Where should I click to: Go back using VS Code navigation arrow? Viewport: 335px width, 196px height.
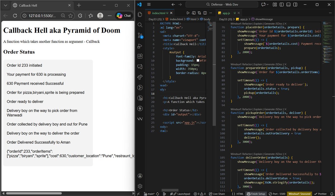point(173,4)
